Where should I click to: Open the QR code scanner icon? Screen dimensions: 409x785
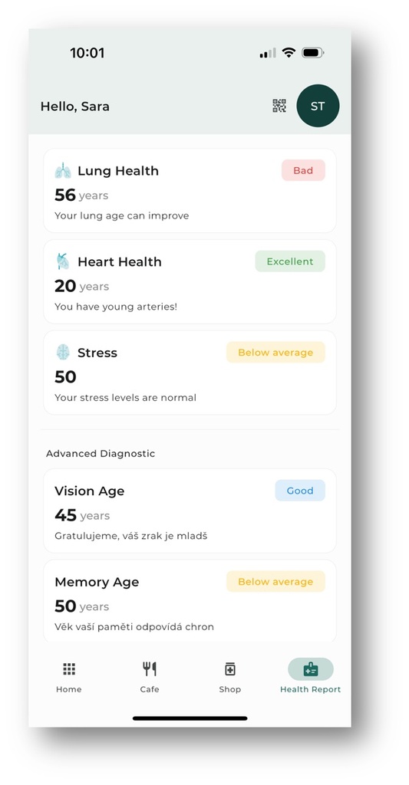(279, 106)
